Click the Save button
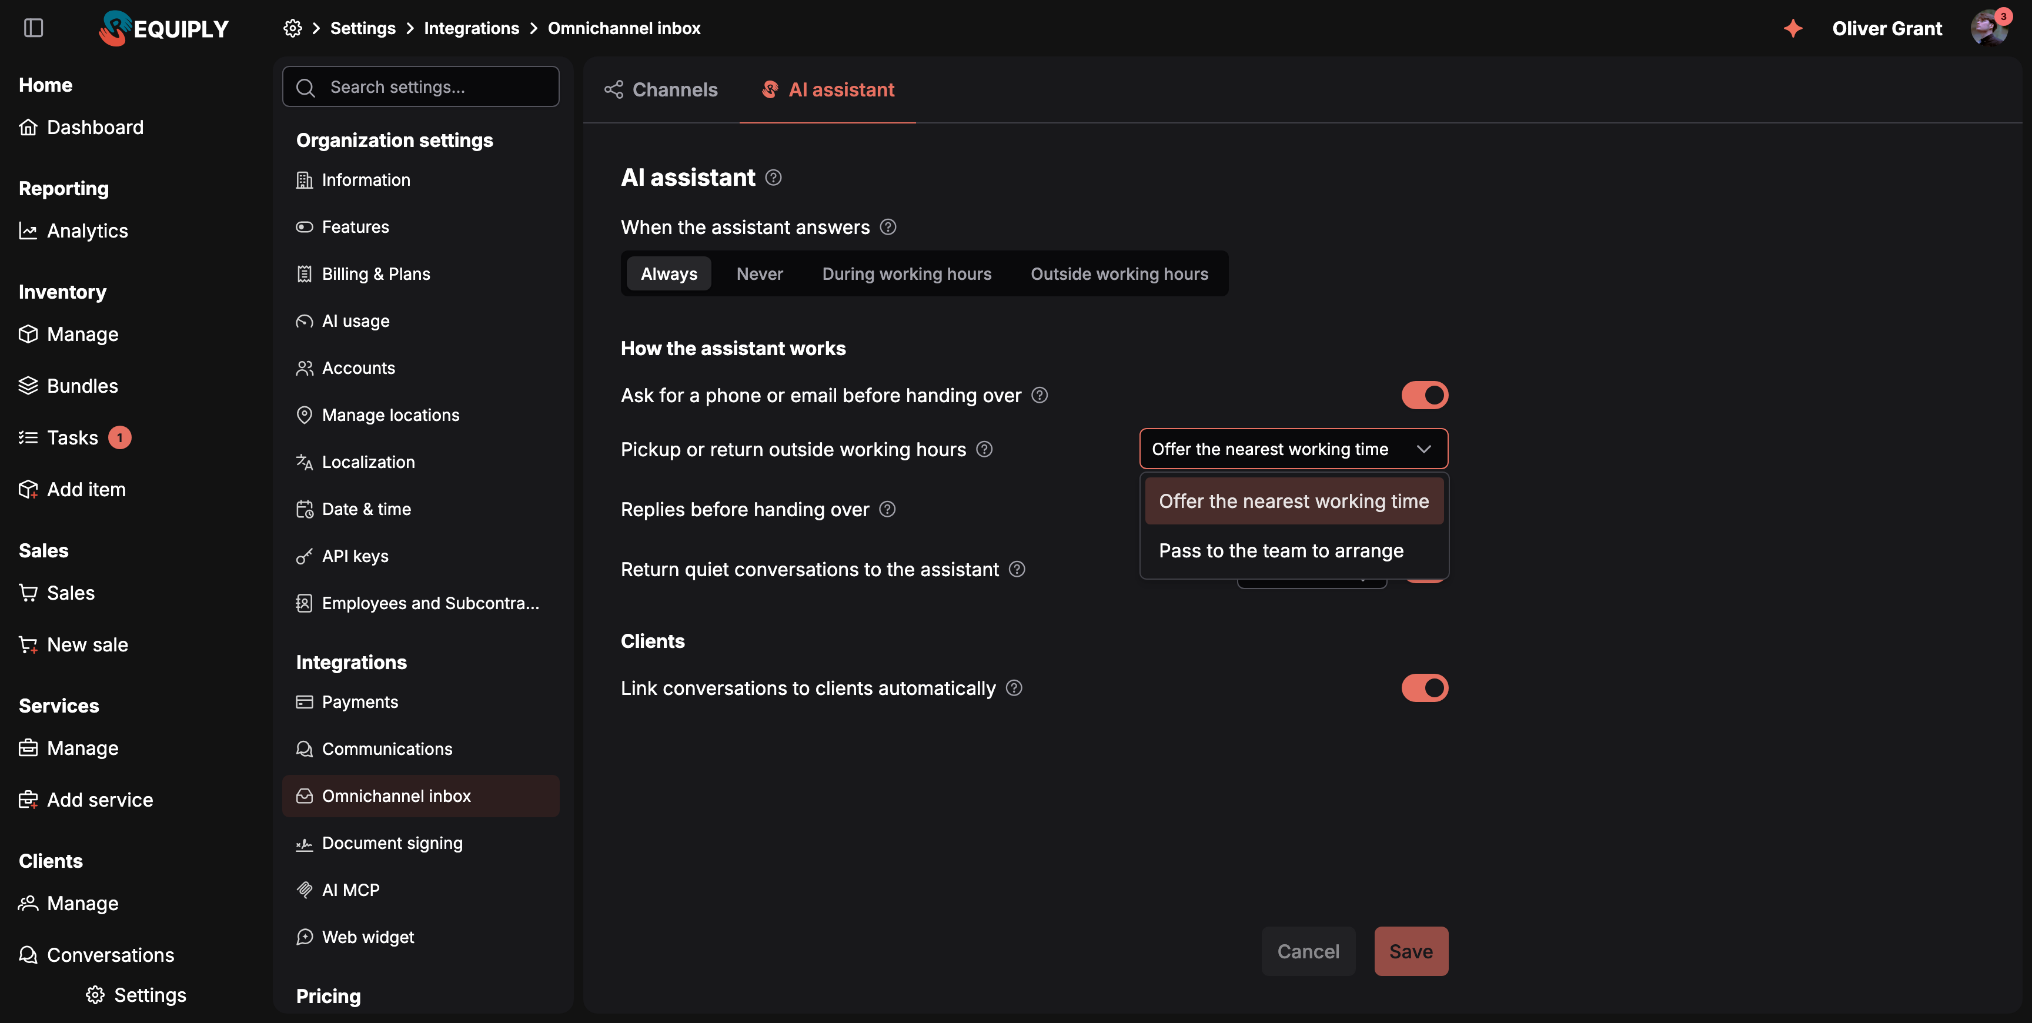The width and height of the screenshot is (2032, 1023). (x=1411, y=952)
